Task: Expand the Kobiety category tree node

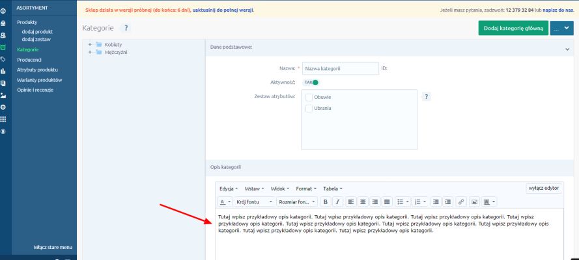Action: click(89, 45)
